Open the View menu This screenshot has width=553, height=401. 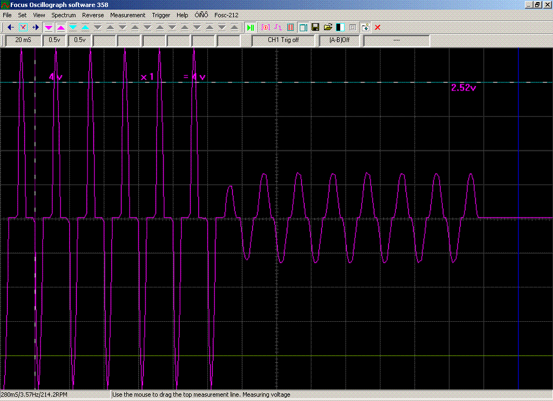[x=39, y=15]
